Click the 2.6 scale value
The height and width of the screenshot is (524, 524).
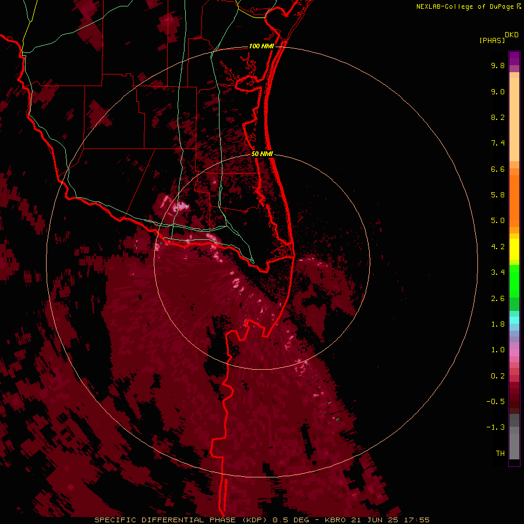click(498, 299)
